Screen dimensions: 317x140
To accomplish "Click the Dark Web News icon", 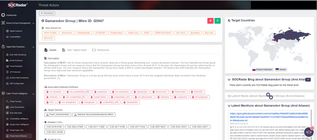I will click(x=7, y=113).
